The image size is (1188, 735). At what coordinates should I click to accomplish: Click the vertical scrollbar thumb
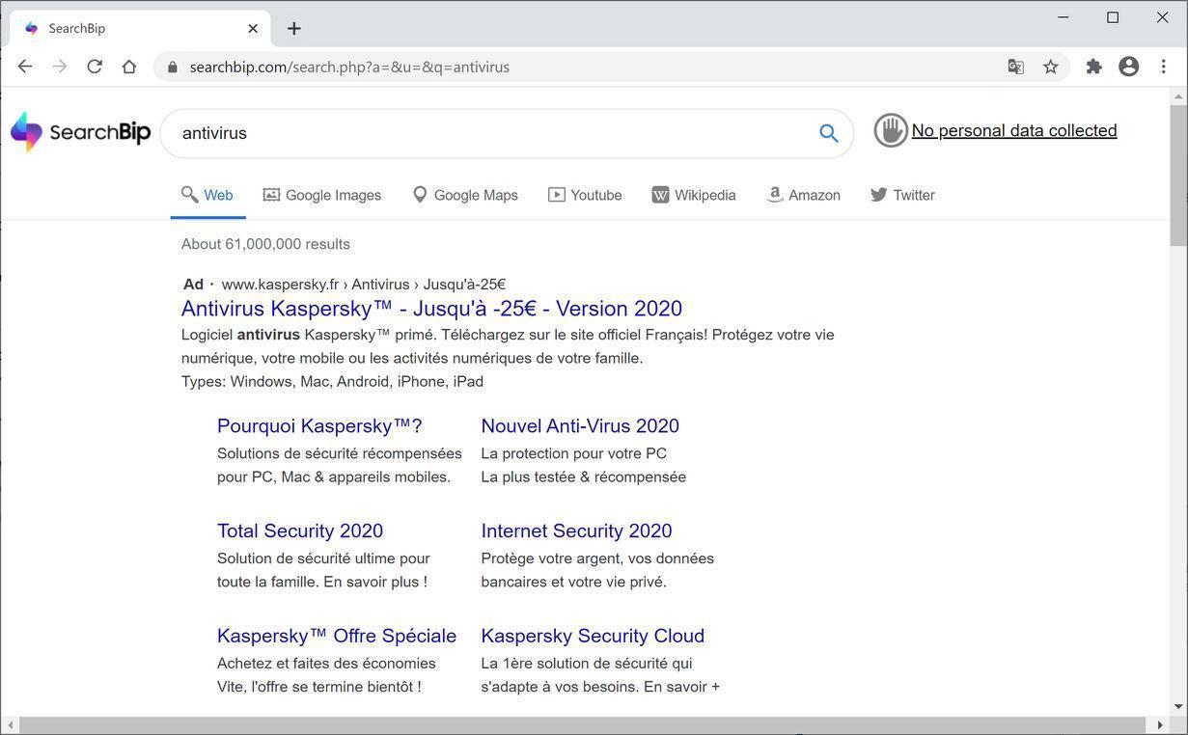(x=1178, y=176)
